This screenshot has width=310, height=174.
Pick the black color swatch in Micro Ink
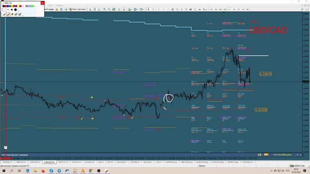[x=3, y=6]
